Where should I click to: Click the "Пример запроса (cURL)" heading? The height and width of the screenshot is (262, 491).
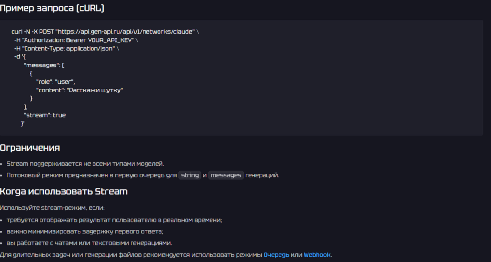point(52,8)
